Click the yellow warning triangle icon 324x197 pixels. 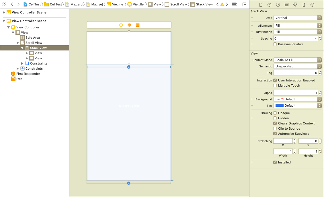[x=222, y=4]
